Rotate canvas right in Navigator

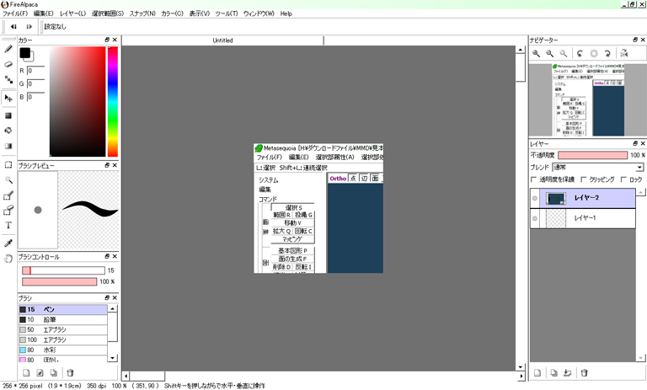607,53
